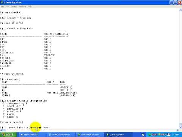Screen dimensions: 182x137
Task: Open the Options menu
Action: (x=22, y=6)
